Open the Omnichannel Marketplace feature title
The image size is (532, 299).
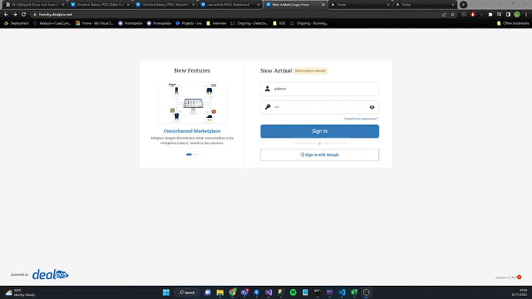pos(192,131)
